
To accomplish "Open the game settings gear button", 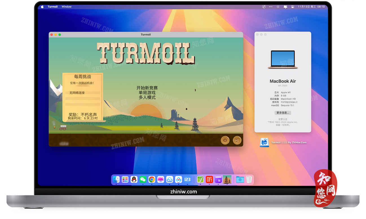I will [225, 140].
